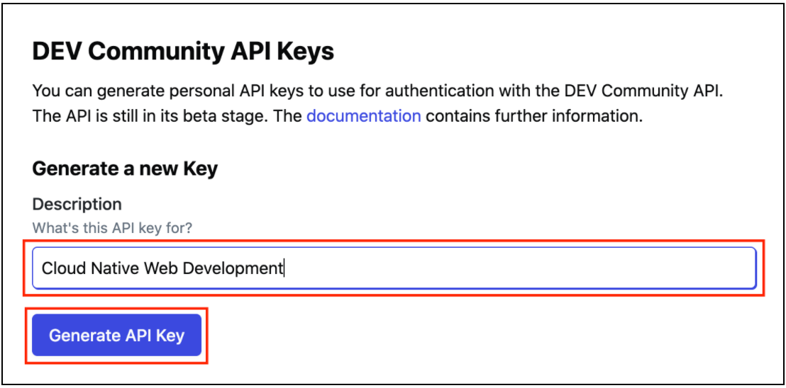Click the DEV Community API Keys heading
Viewport: 786px width, 388px height.
coord(183,52)
